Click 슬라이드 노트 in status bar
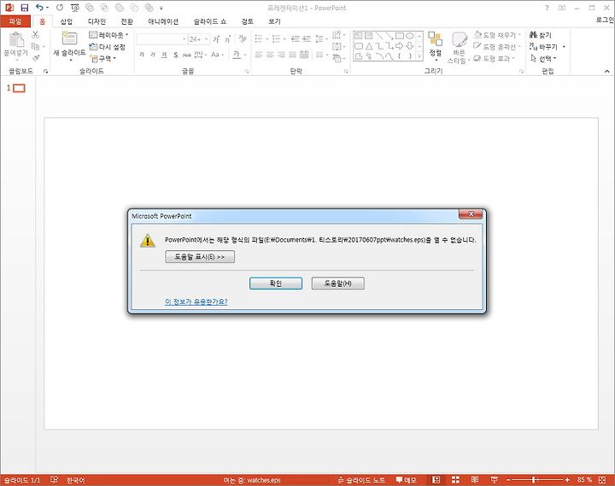This screenshot has width=615, height=486. (361, 480)
